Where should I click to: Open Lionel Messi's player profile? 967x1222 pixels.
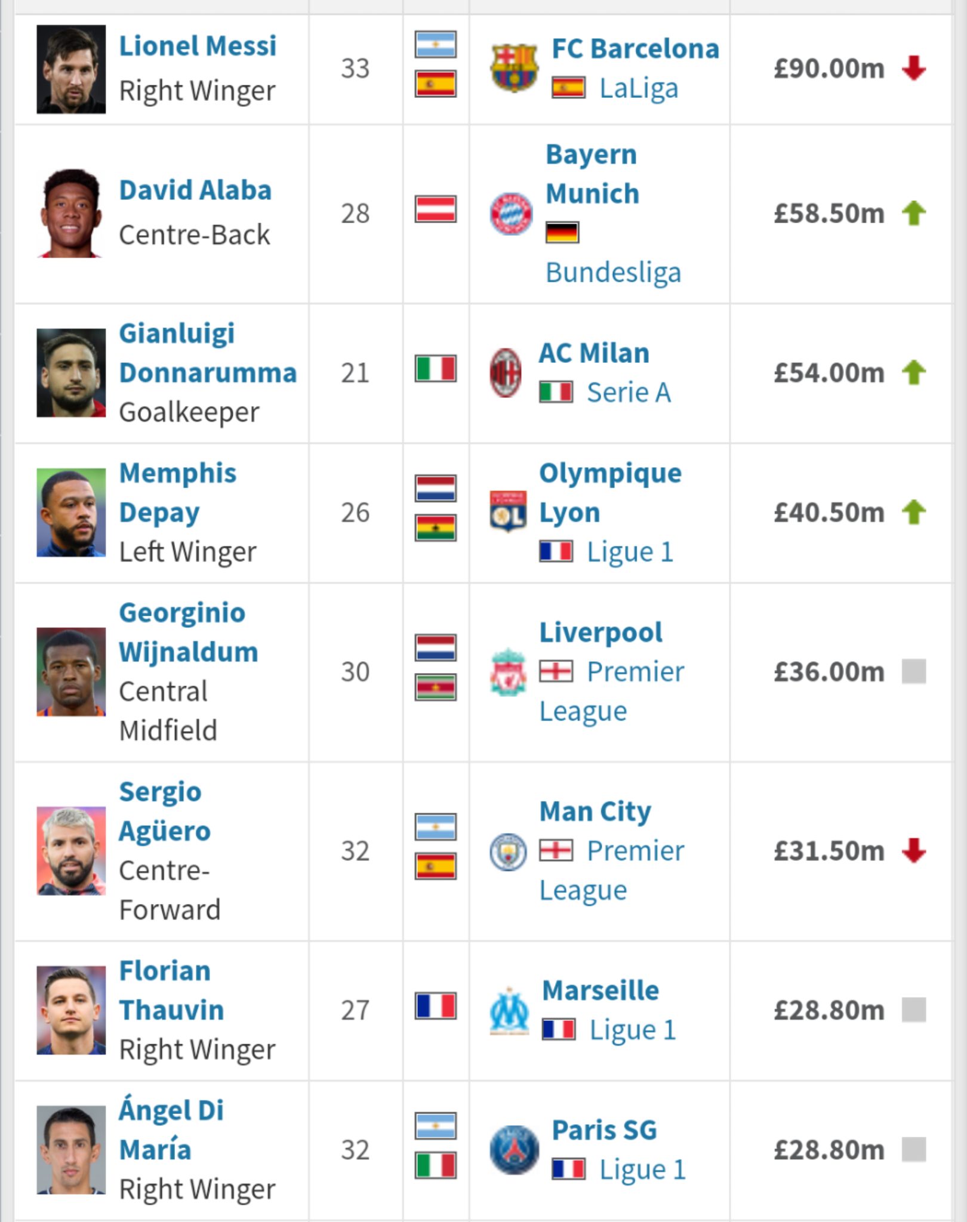pyautogui.click(x=198, y=47)
